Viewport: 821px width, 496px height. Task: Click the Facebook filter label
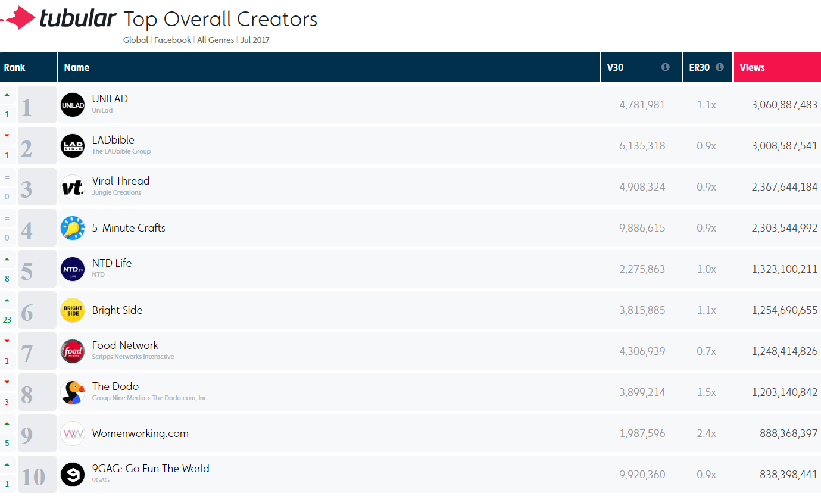(x=173, y=40)
